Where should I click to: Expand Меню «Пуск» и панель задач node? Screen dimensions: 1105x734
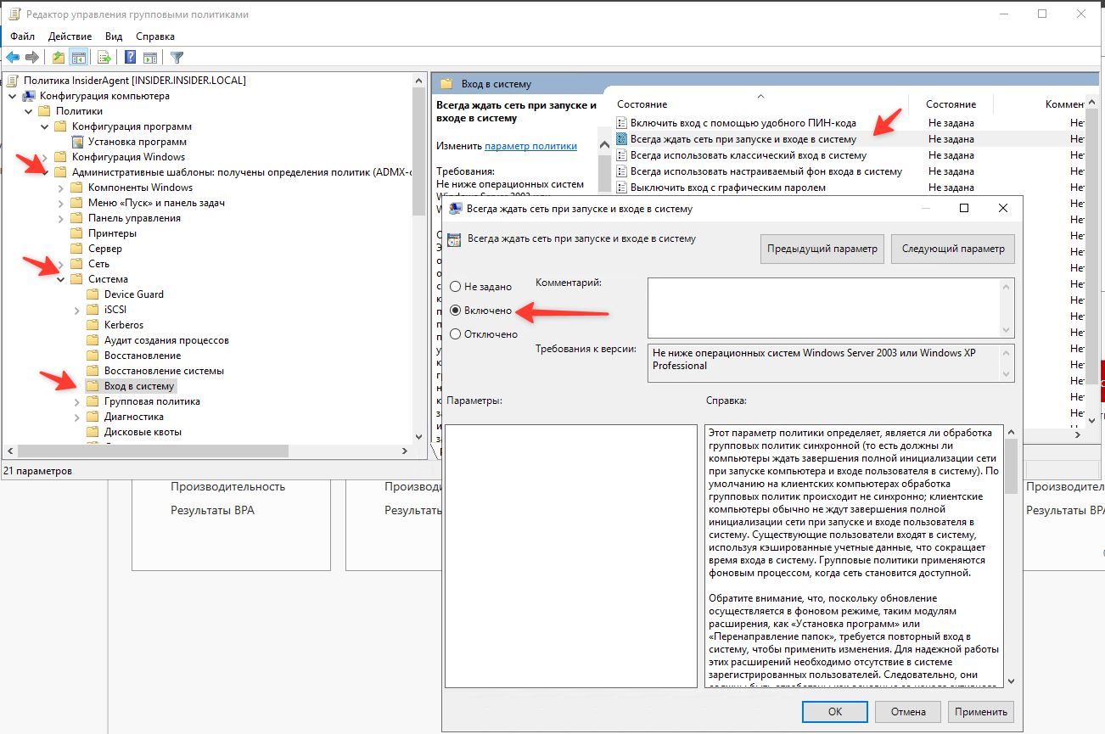pyautogui.click(x=60, y=203)
